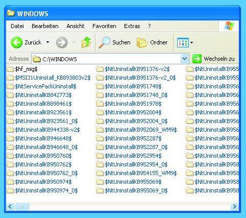Click the green Wechseln zu arrow
Screen dimensions: 246x218
click(197, 59)
